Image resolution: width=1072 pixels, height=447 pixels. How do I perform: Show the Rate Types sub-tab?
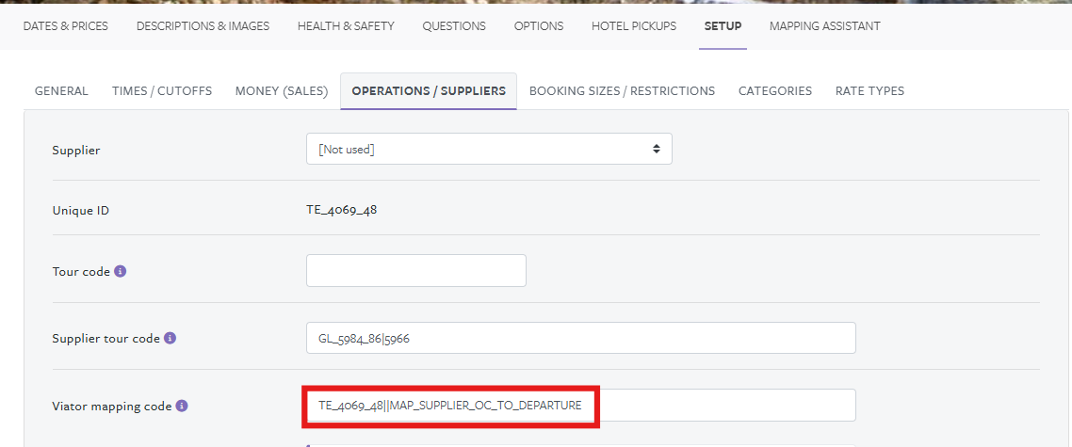pyautogui.click(x=869, y=91)
